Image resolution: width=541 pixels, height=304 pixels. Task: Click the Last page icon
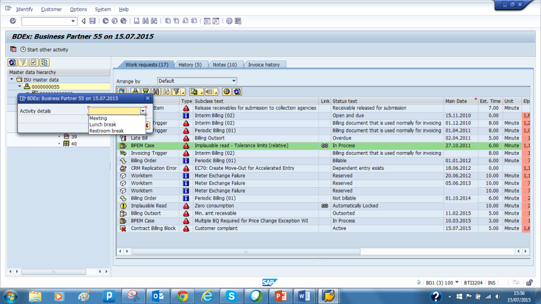click(194, 21)
